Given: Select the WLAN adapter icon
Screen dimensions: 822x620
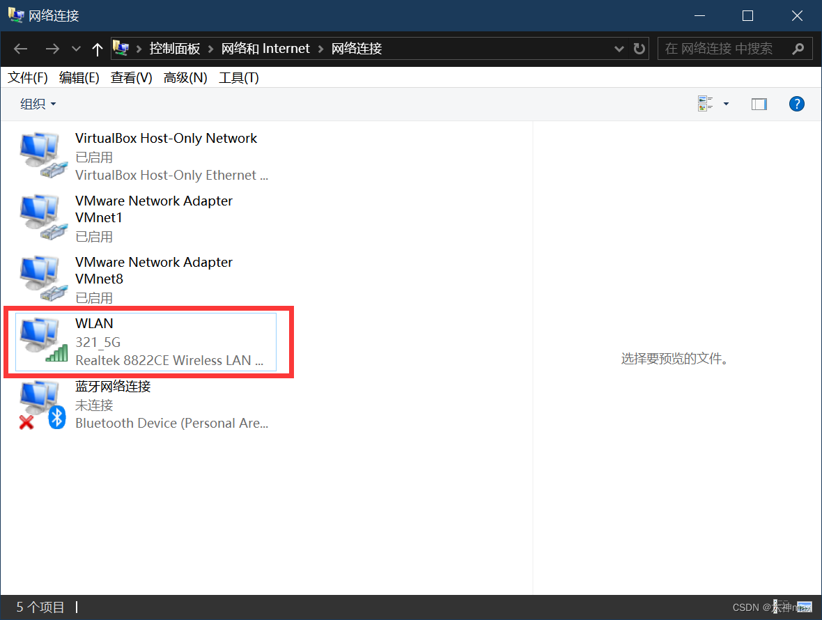Looking at the screenshot, I should pyautogui.click(x=43, y=340).
